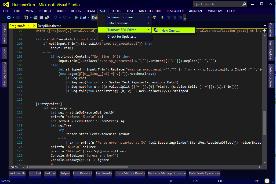Click the New Query icon in submenu
Image resolution: width=276 pixels, height=184 pixels.
click(156, 30)
